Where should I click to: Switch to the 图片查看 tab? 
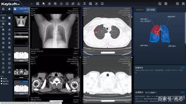tap(151, 10)
